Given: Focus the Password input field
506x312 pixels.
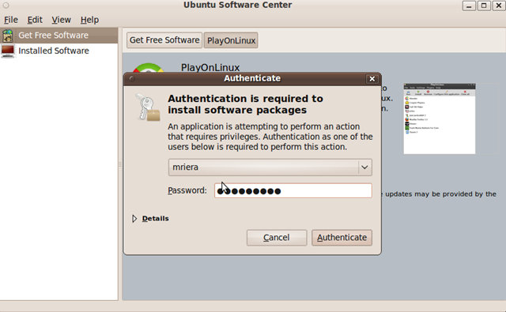Looking at the screenshot, I should coord(293,191).
